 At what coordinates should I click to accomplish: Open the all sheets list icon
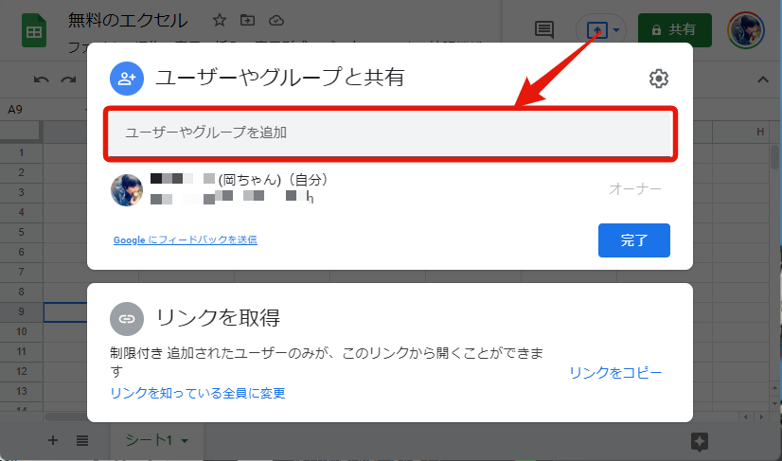pyautogui.click(x=82, y=440)
